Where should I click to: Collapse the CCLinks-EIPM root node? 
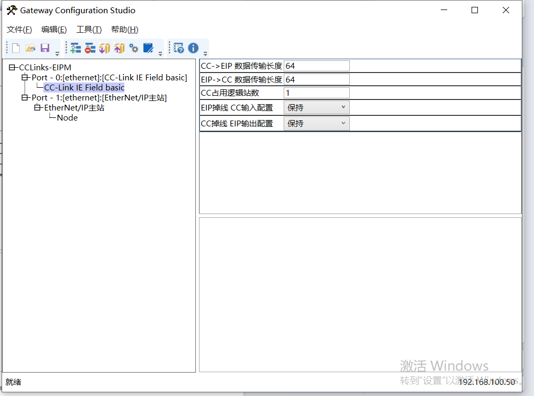pyautogui.click(x=12, y=67)
